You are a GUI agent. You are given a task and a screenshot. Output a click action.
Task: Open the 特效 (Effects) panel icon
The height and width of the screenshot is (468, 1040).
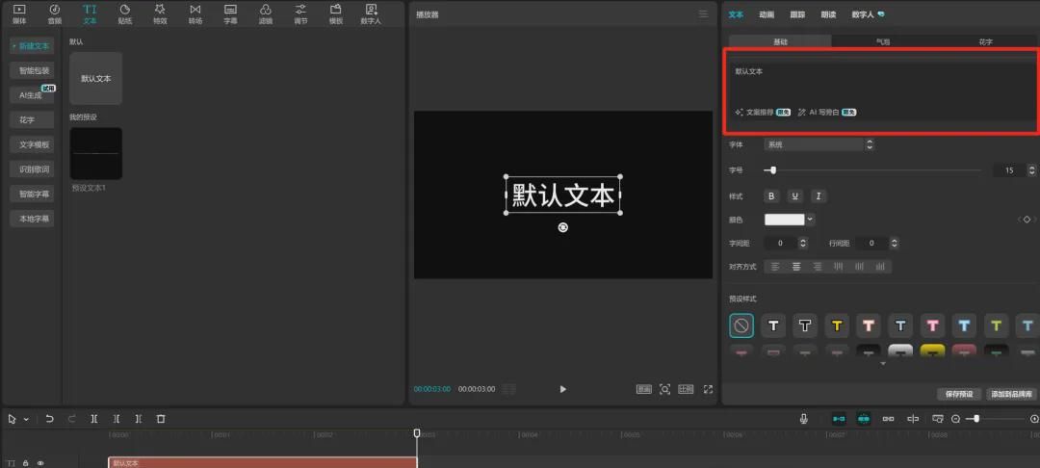[x=160, y=13]
